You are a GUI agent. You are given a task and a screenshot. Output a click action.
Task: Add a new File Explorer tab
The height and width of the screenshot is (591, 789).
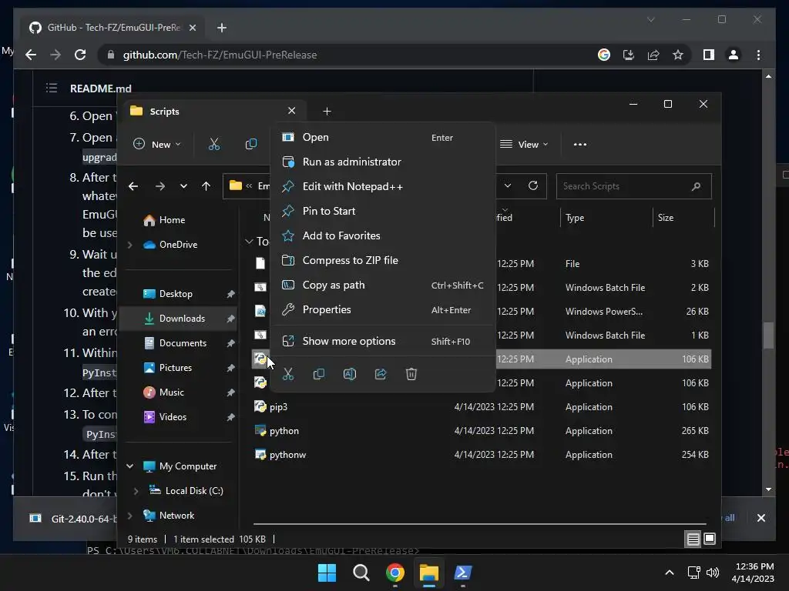(327, 112)
